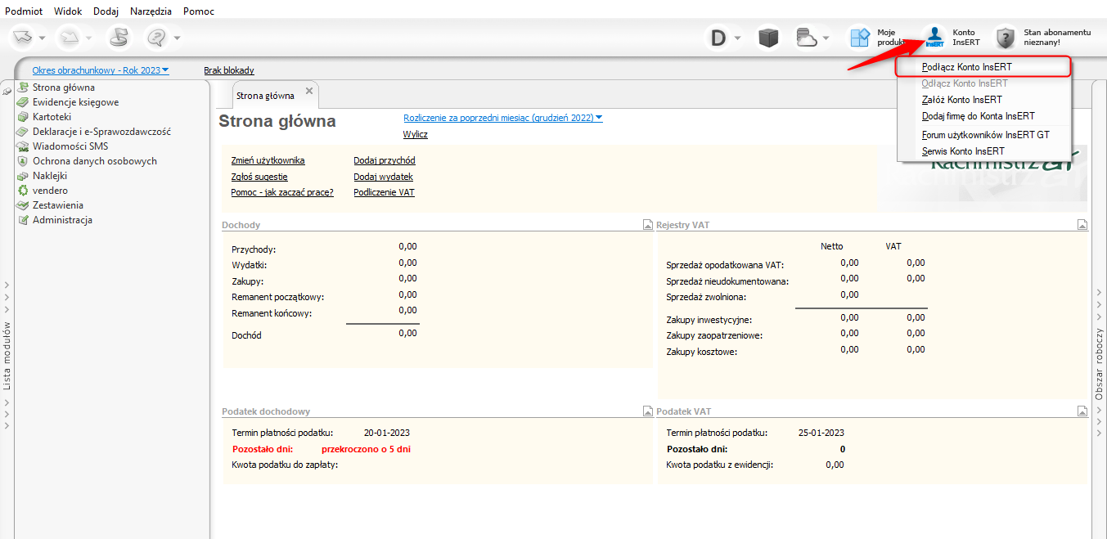Open Administracja module
The height and width of the screenshot is (539, 1107).
point(62,220)
